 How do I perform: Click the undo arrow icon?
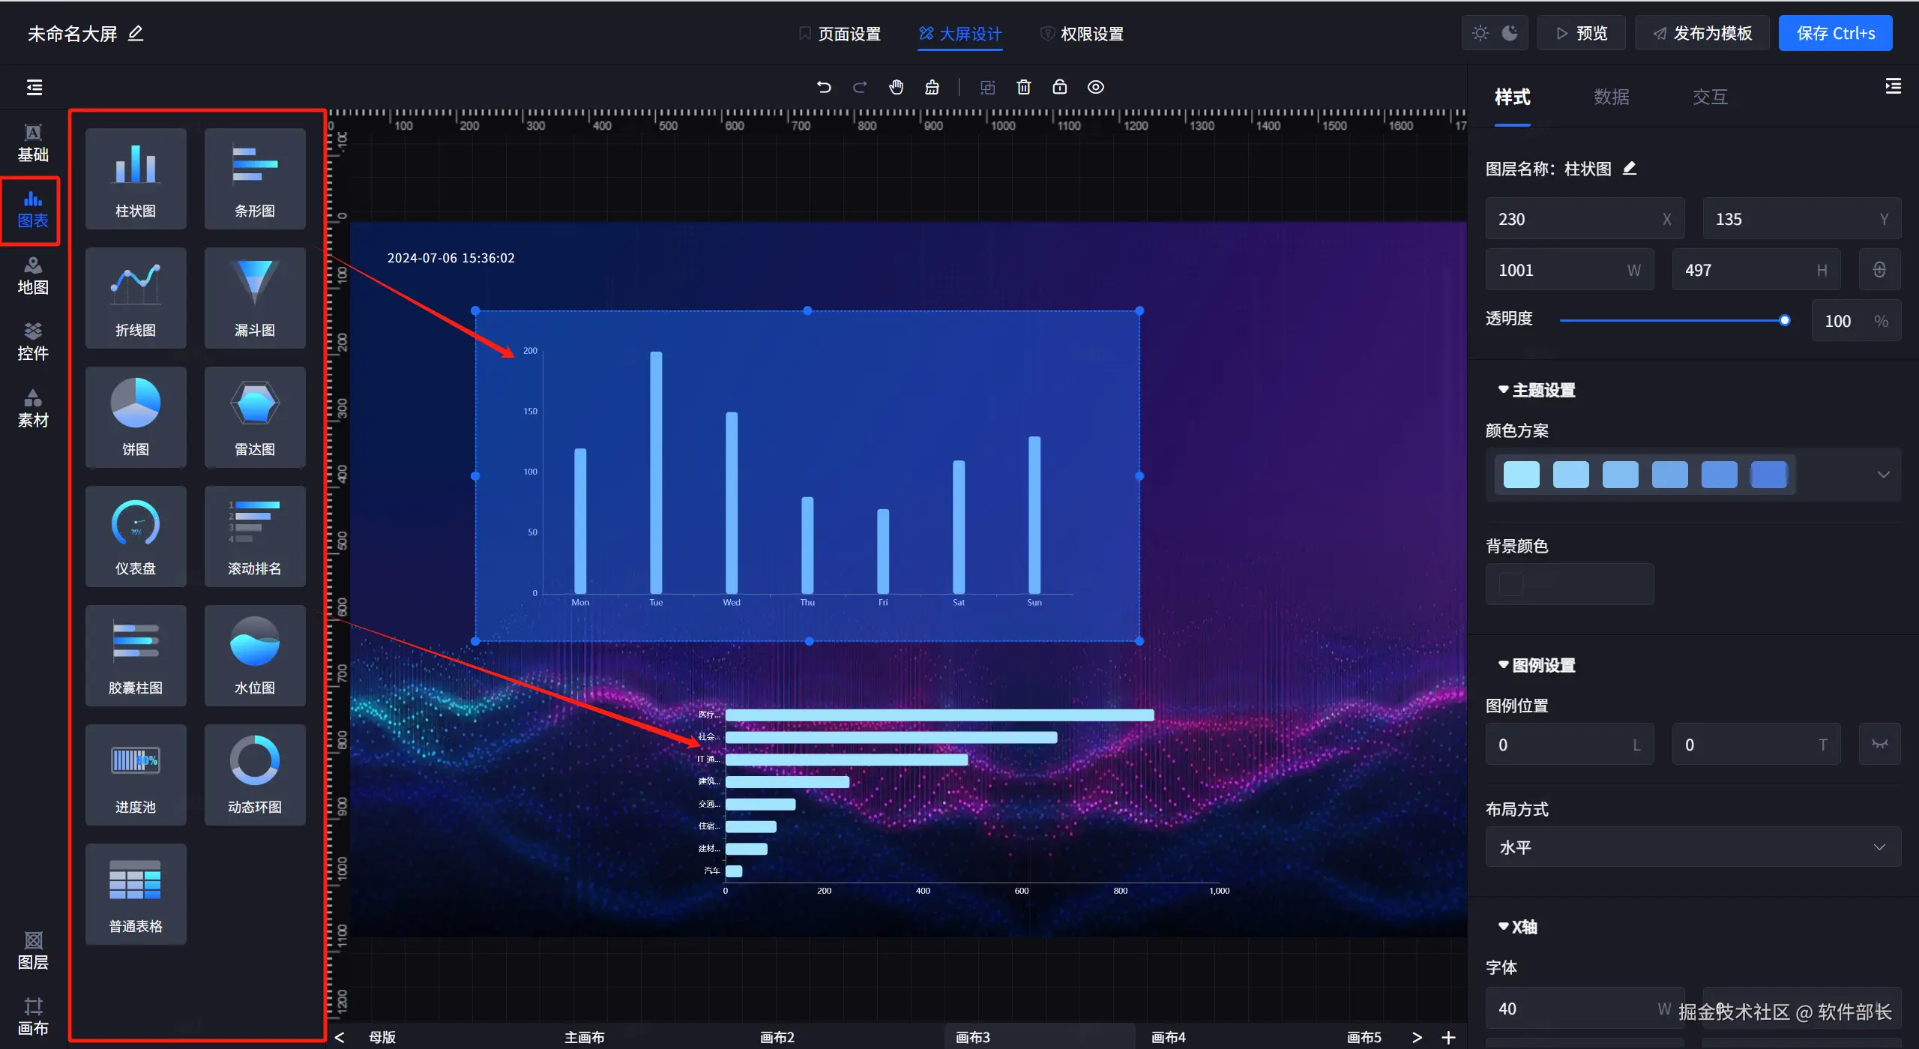tap(824, 87)
